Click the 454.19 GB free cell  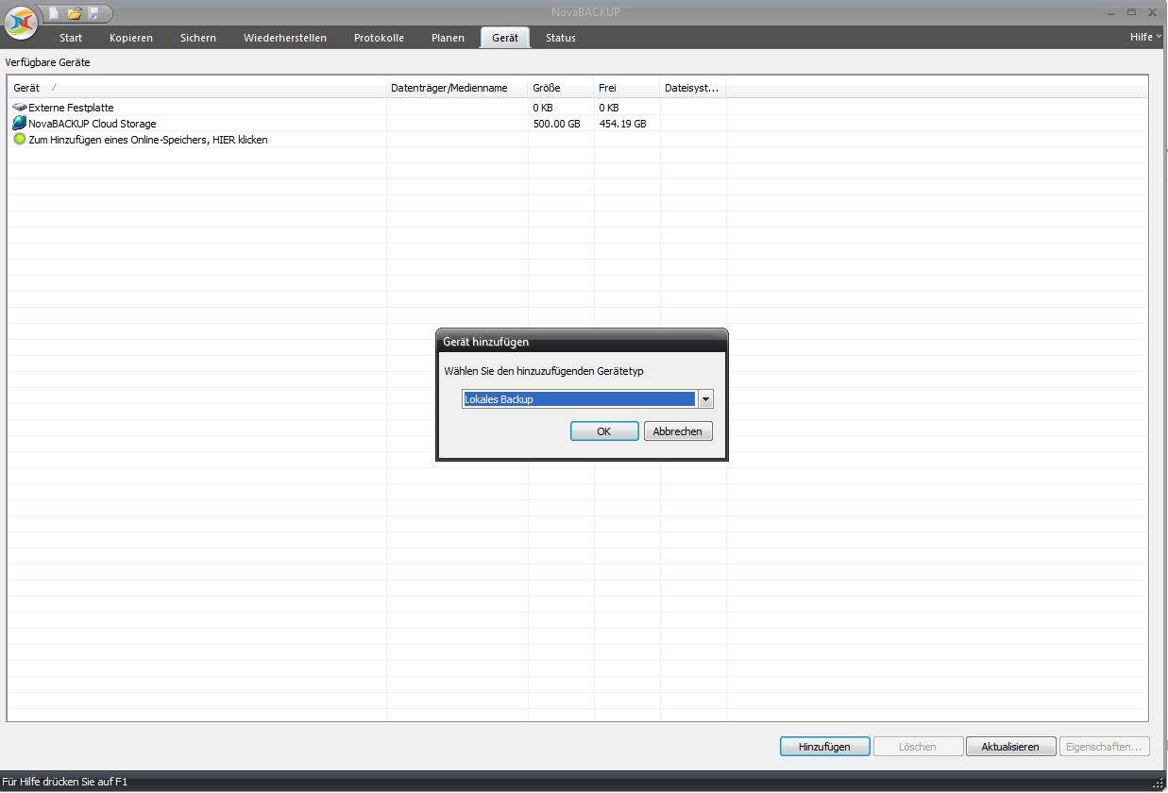(x=623, y=124)
